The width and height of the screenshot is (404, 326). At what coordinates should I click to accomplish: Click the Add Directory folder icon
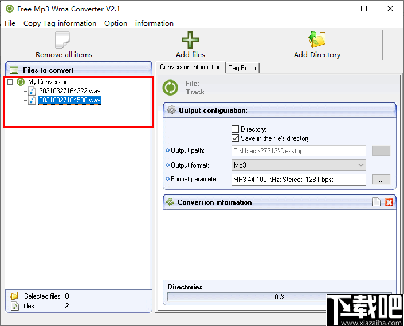[x=317, y=39]
